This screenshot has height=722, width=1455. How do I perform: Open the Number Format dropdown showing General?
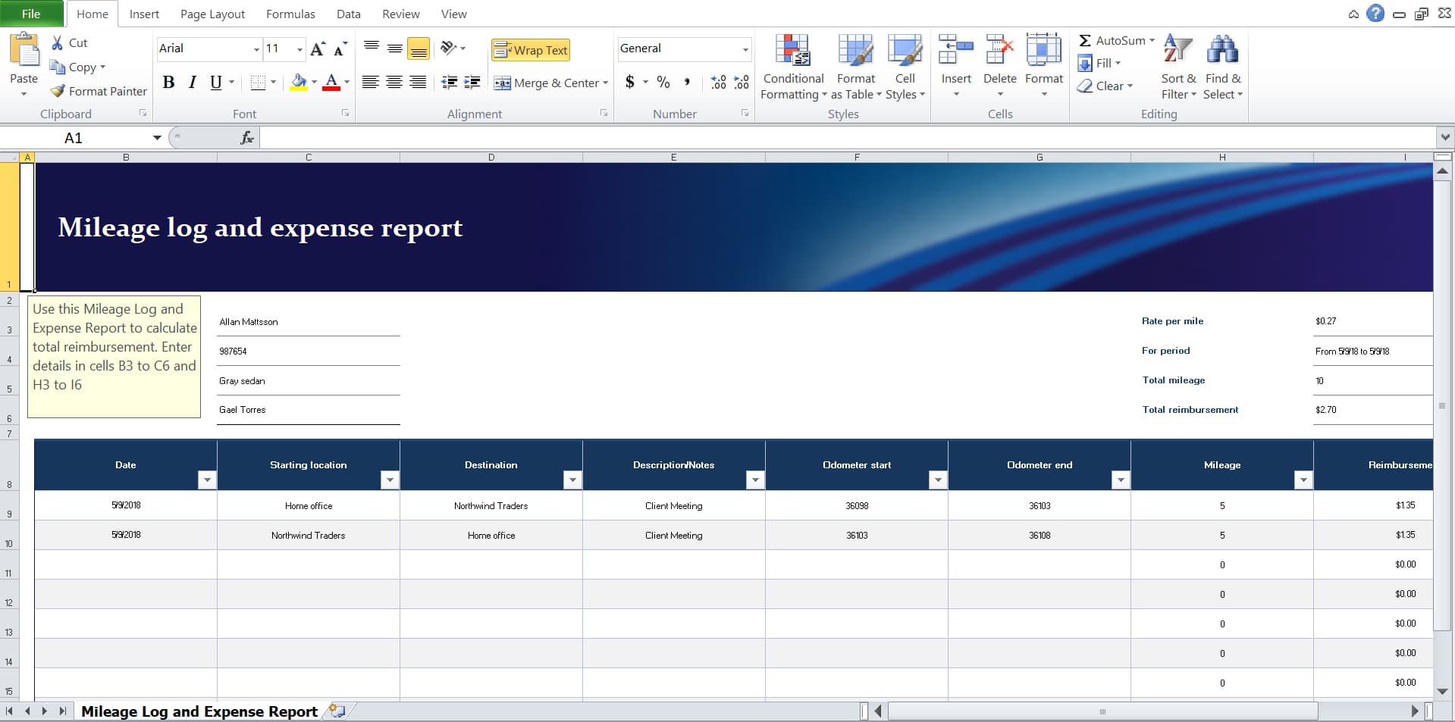point(745,49)
